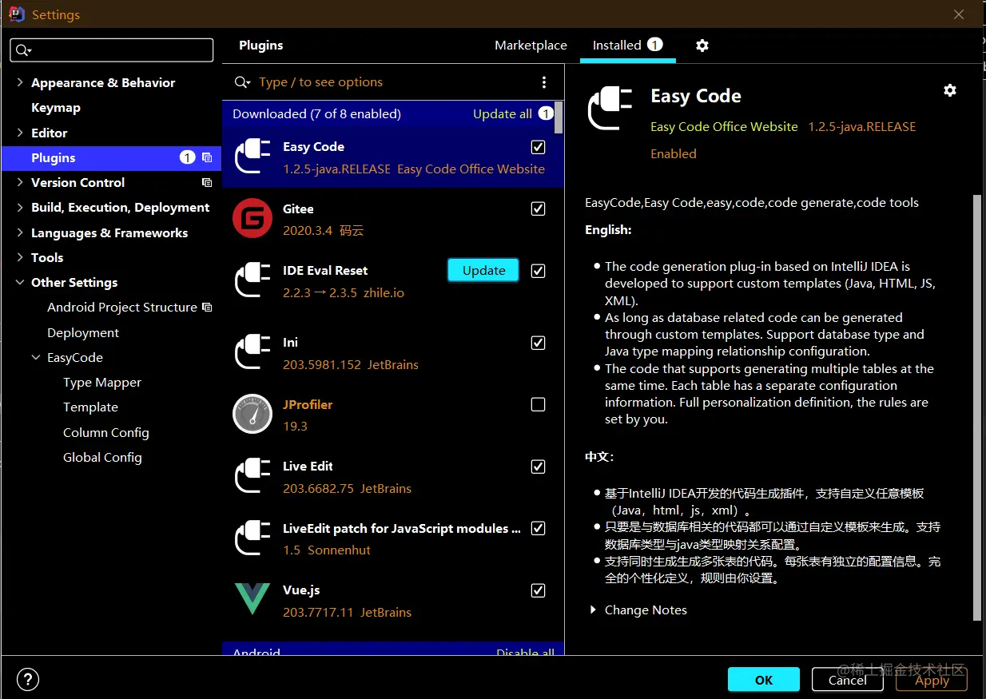This screenshot has height=699, width=986.
Task: Expand the Change Notes section
Action: (593, 610)
